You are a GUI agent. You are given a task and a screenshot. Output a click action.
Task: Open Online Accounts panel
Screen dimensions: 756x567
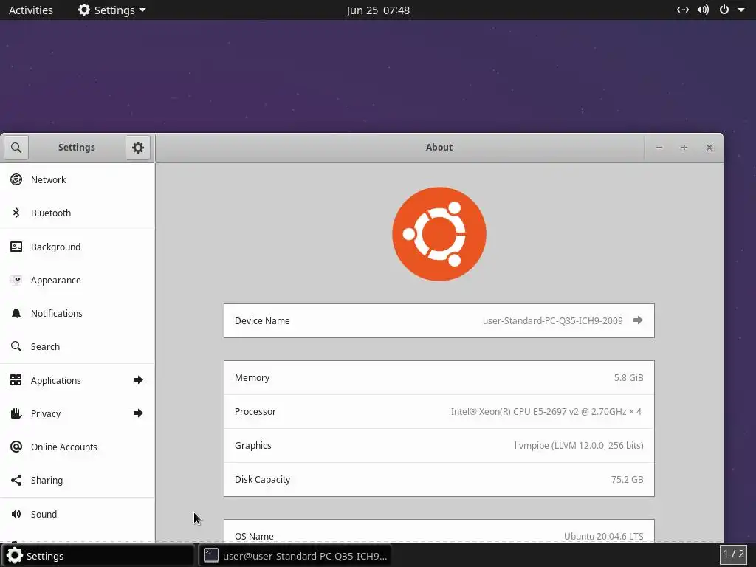[x=77, y=447]
